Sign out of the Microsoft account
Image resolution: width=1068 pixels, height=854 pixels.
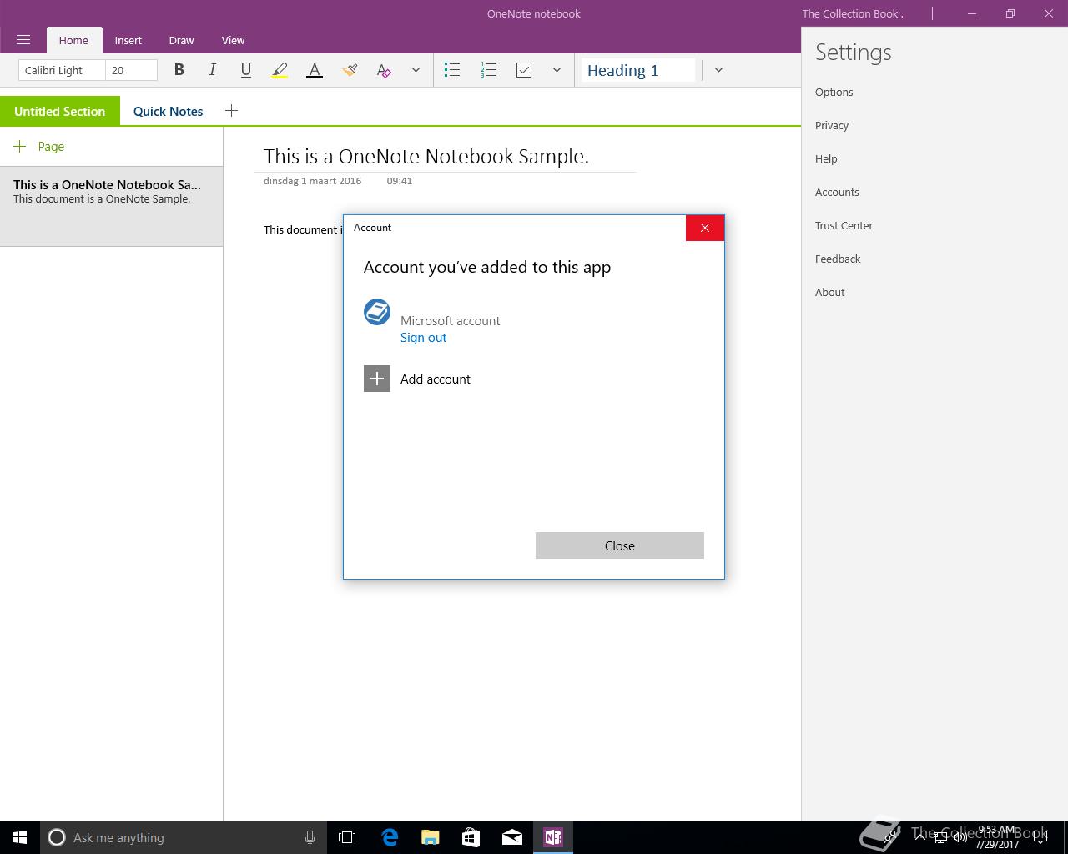[x=423, y=337]
